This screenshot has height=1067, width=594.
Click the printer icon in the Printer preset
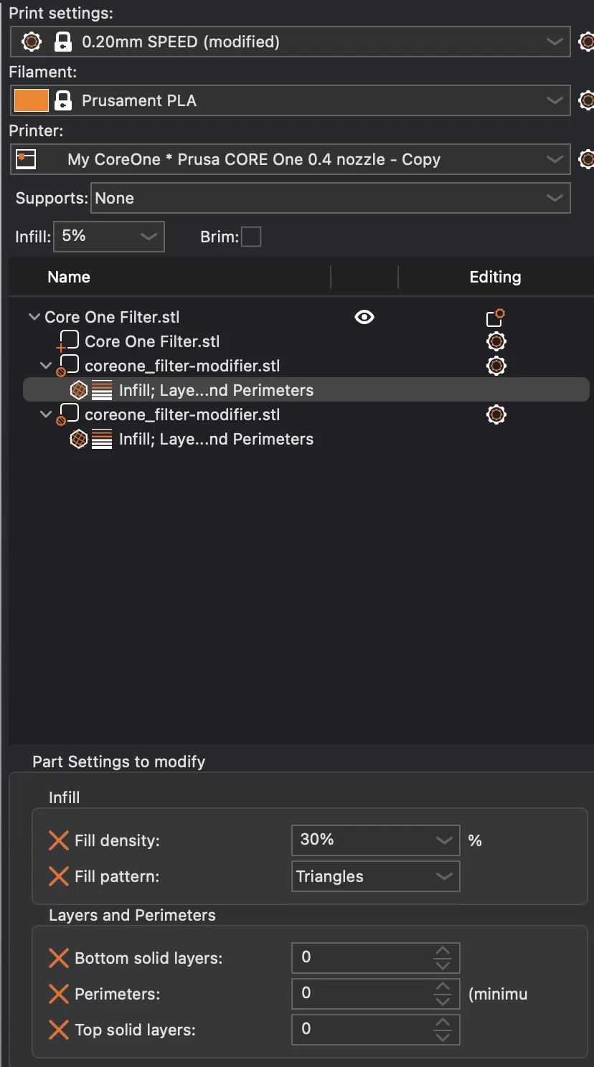point(26,159)
